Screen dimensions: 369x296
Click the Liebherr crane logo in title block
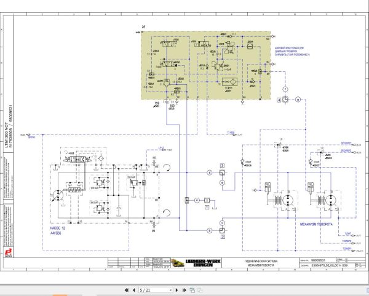[178, 263]
